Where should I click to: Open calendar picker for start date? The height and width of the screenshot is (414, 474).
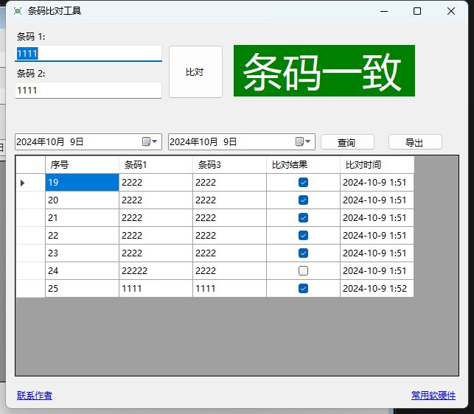click(146, 141)
